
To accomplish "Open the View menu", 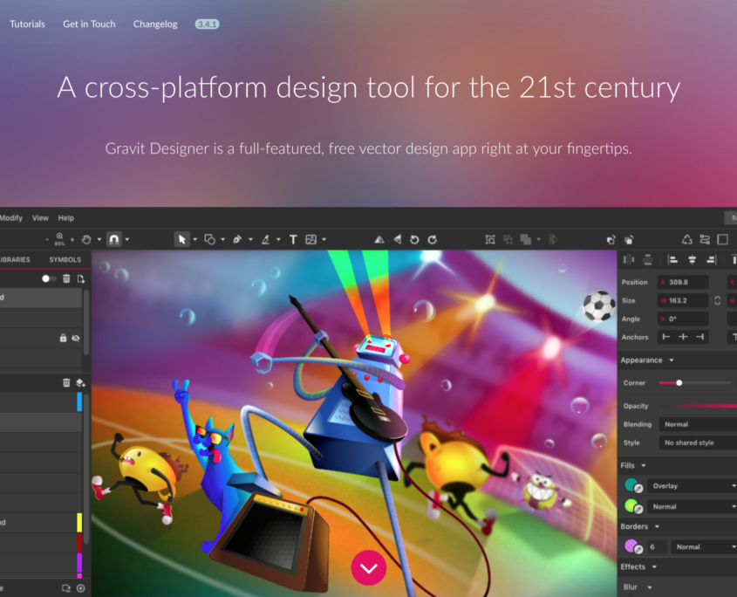I will [x=40, y=218].
